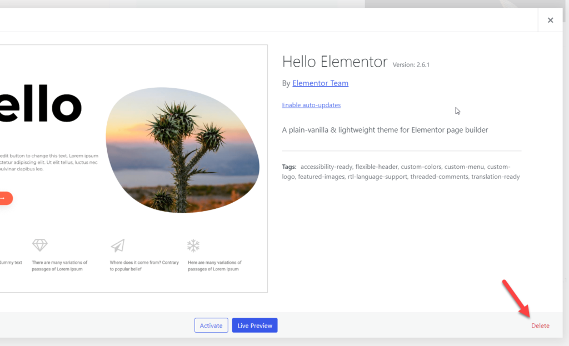This screenshot has width=569, height=346.
Task: Click the snowflake icon in the preview
Action: point(193,245)
